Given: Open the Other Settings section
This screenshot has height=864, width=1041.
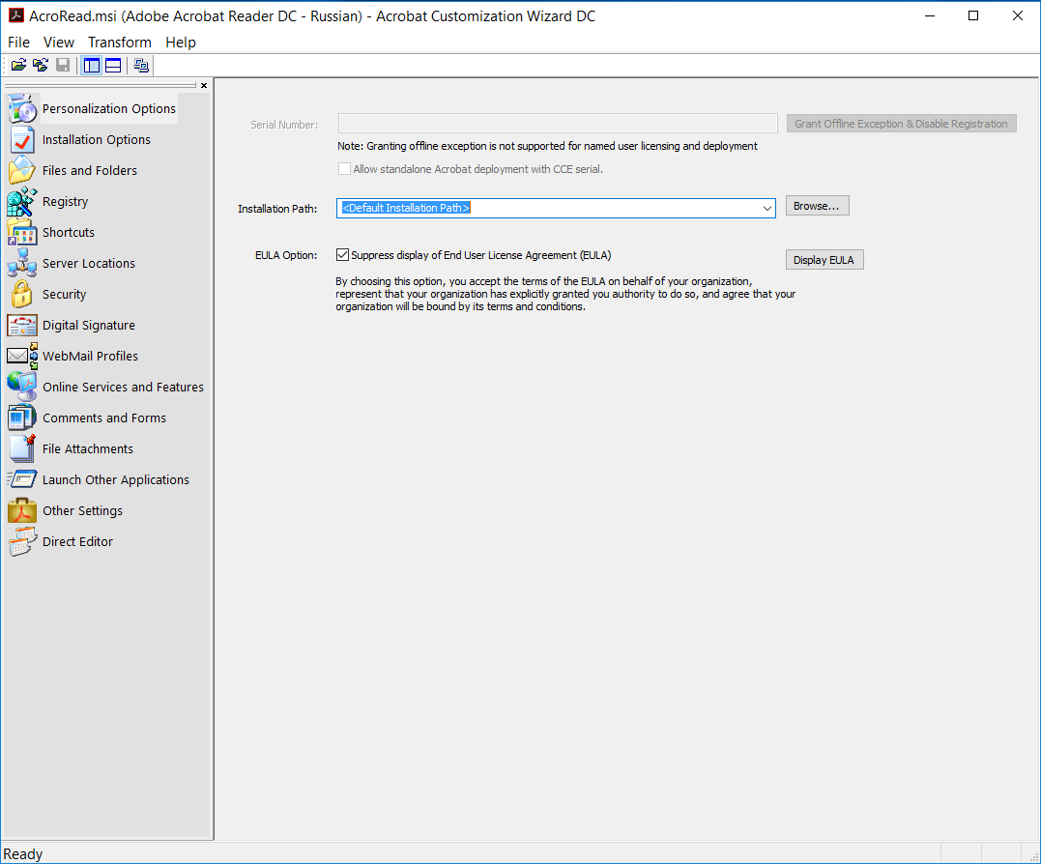Looking at the screenshot, I should click(x=66, y=511).
